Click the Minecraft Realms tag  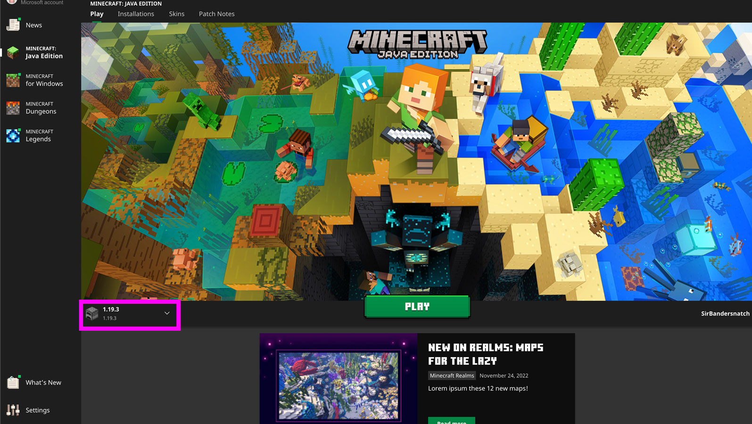pos(452,375)
